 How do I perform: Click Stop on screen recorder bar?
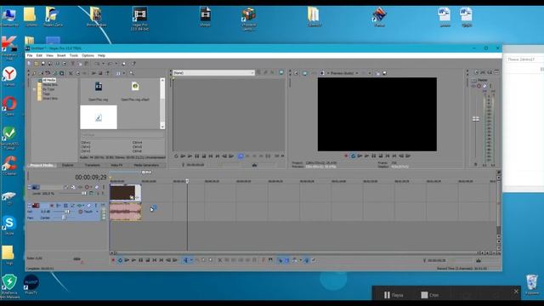430,295
